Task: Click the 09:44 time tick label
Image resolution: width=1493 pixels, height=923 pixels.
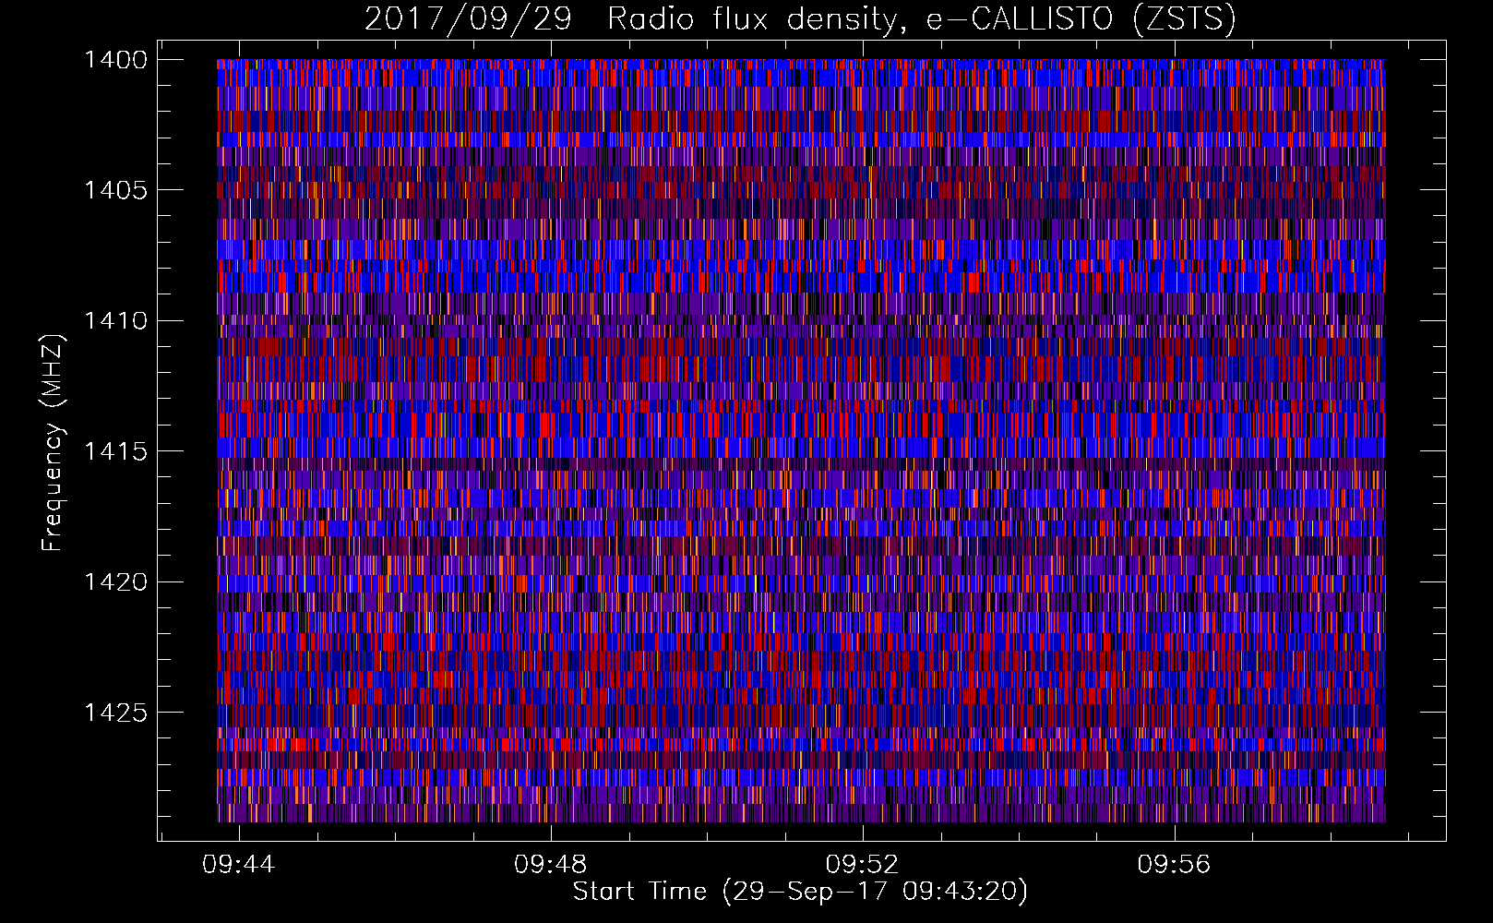Action: pos(239,865)
